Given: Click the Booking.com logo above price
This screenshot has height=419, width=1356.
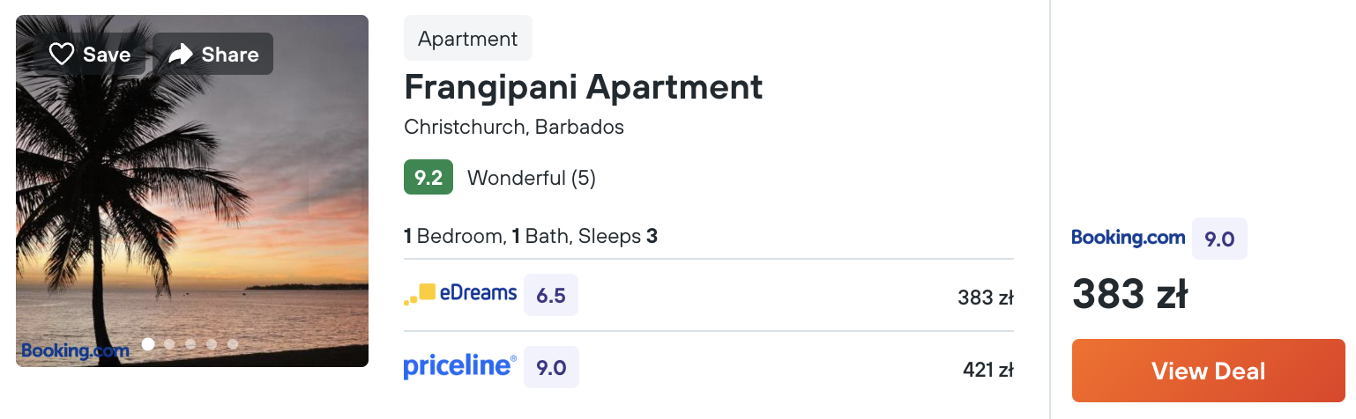Looking at the screenshot, I should 1128,238.
